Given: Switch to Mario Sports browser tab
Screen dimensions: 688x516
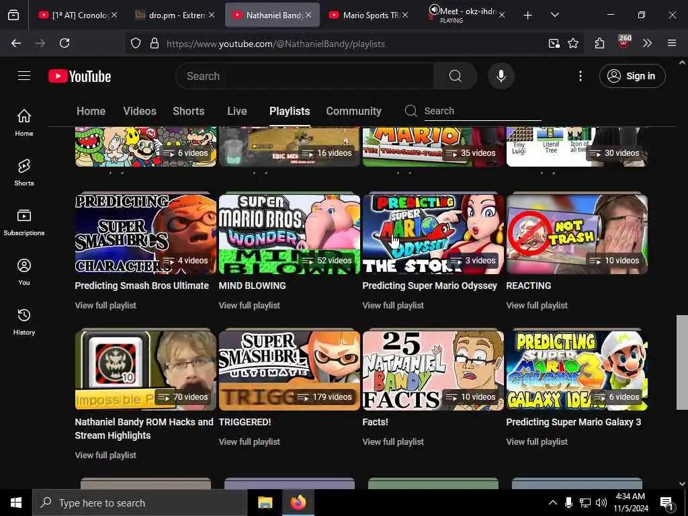Looking at the screenshot, I should (370, 15).
